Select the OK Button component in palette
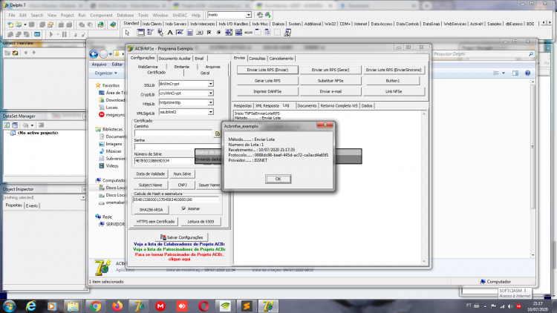 [199, 33]
